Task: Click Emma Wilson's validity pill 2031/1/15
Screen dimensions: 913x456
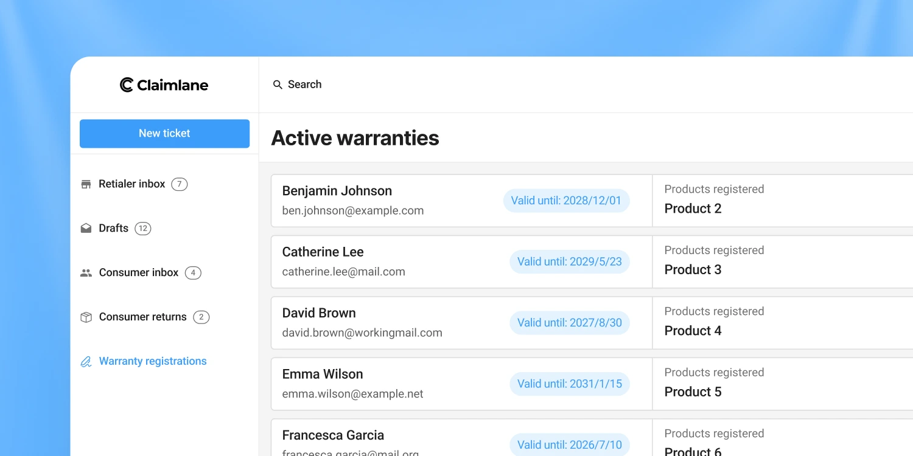Action: (x=569, y=384)
